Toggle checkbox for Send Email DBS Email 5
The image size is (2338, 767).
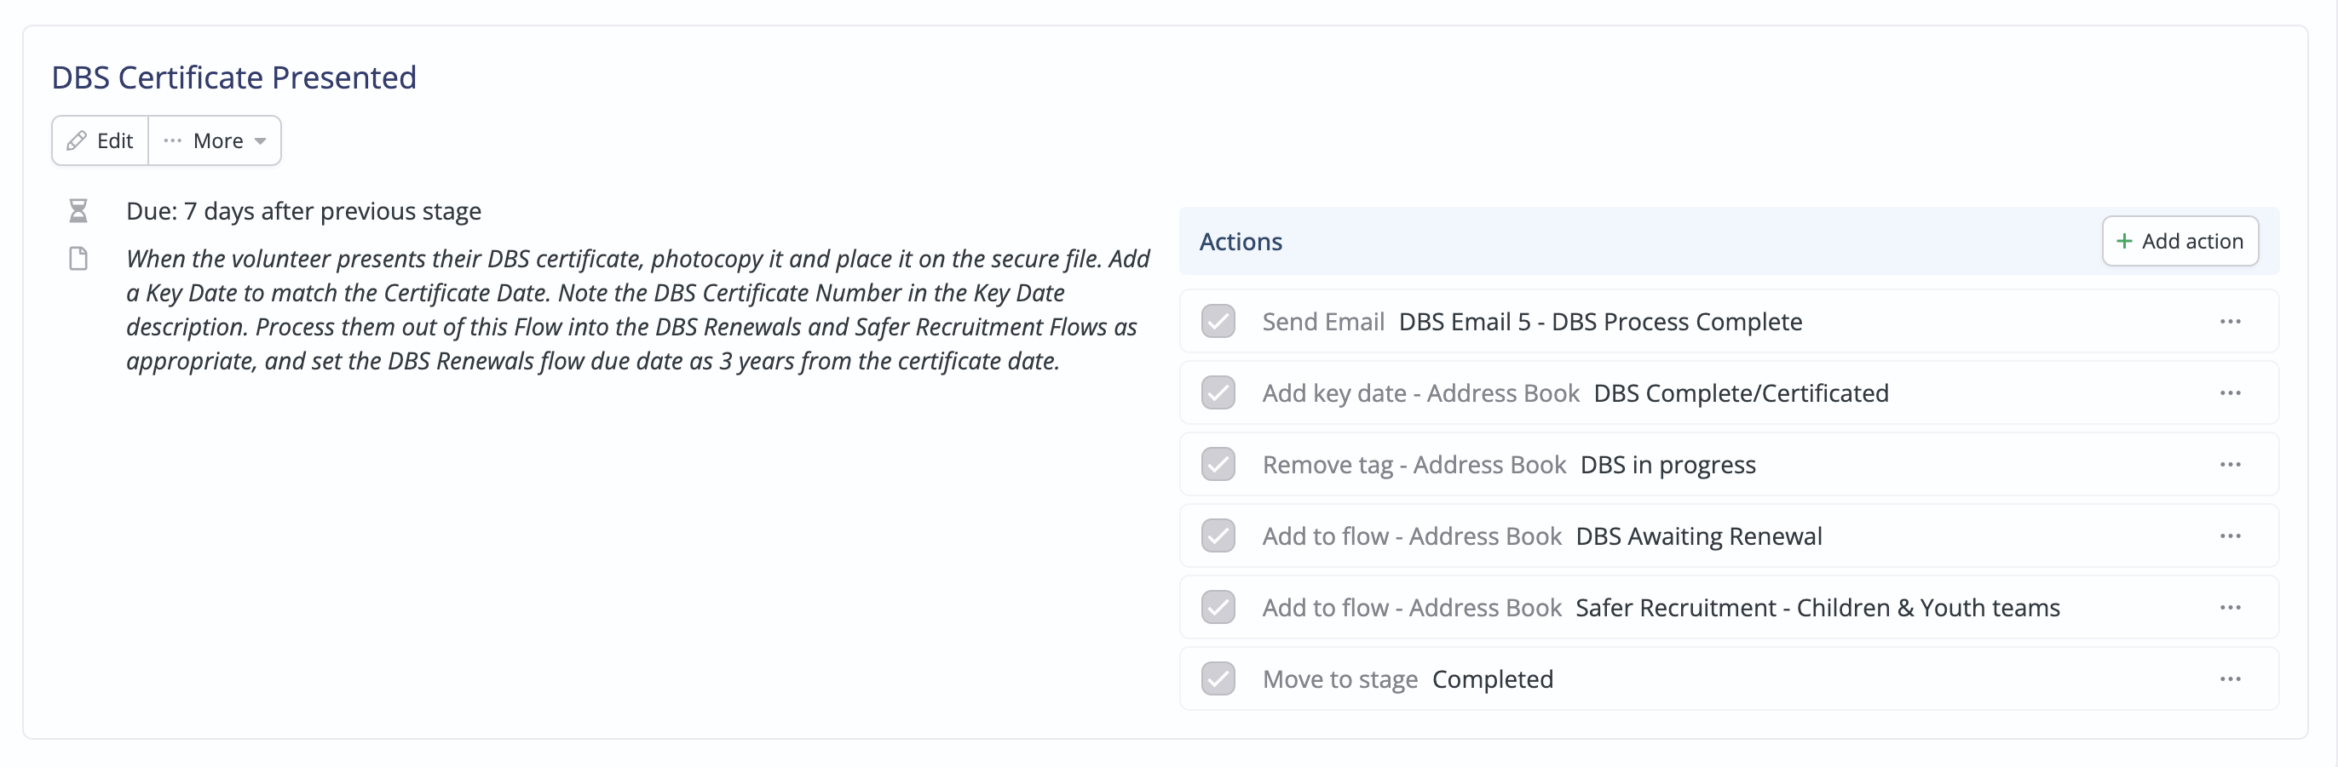(x=1218, y=322)
